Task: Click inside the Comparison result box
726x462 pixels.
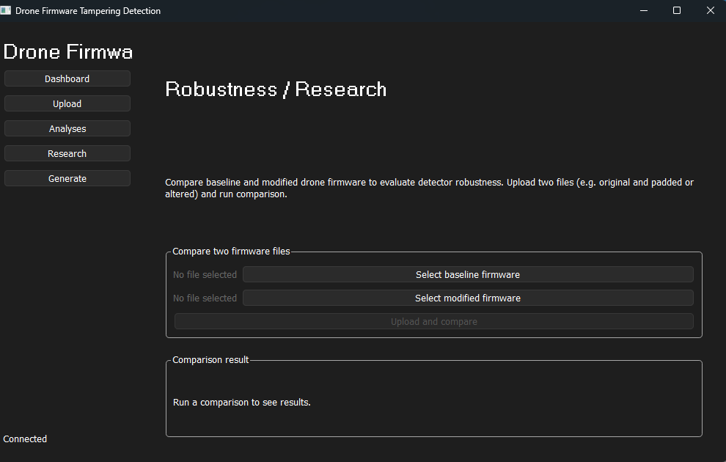Action: click(433, 398)
